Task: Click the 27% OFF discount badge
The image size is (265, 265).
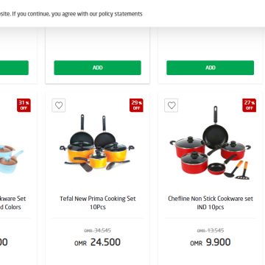Action: tap(250, 105)
